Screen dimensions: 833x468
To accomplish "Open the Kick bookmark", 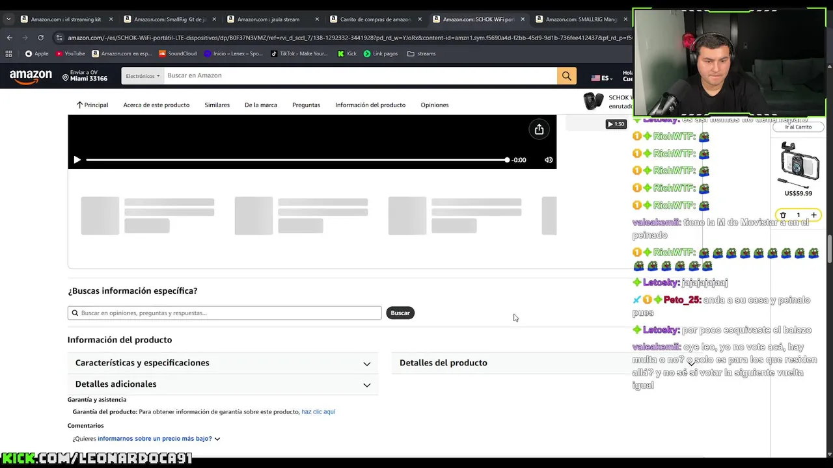I will tap(347, 54).
